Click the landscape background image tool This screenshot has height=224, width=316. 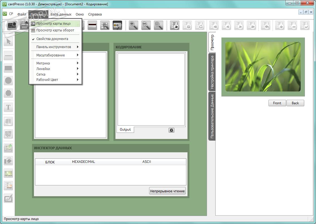pyautogui.click(x=8, y=173)
